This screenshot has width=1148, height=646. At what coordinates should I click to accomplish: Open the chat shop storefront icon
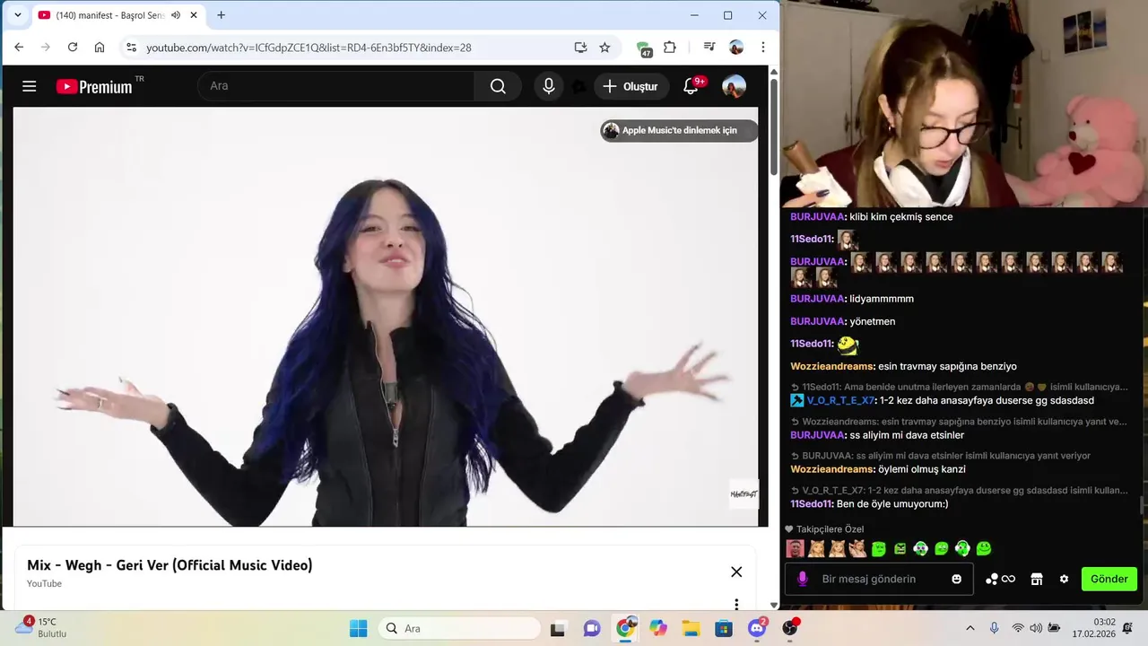click(x=1037, y=579)
